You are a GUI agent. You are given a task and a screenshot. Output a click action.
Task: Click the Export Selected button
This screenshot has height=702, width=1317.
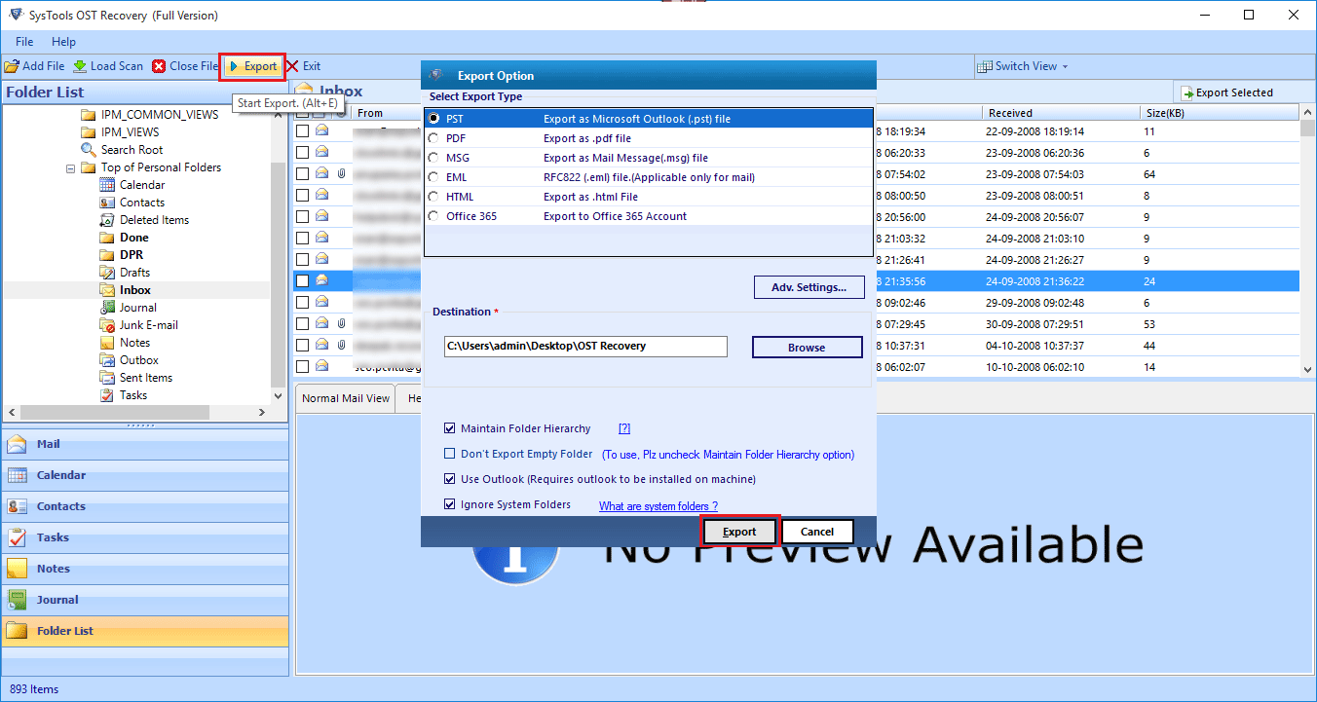pyautogui.click(x=1226, y=92)
